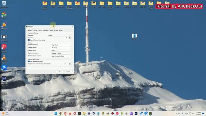The image size is (206, 116).
Task: Open Opera browser from the taskbar
Action: [75, 113]
